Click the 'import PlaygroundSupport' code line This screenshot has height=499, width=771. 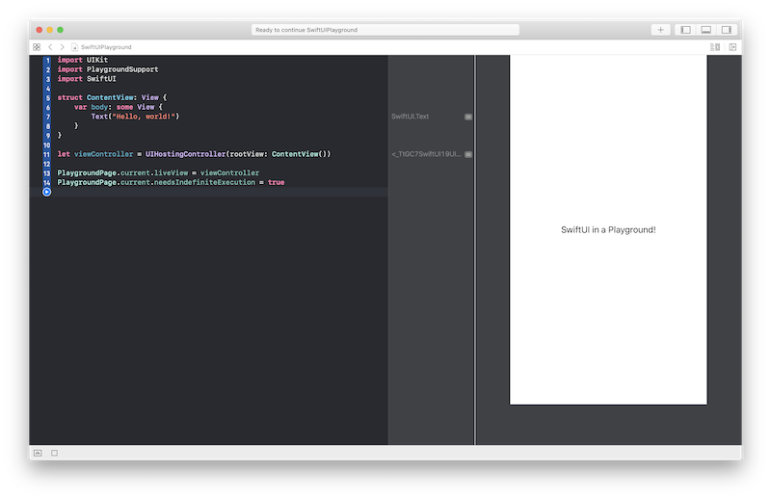[x=108, y=69]
